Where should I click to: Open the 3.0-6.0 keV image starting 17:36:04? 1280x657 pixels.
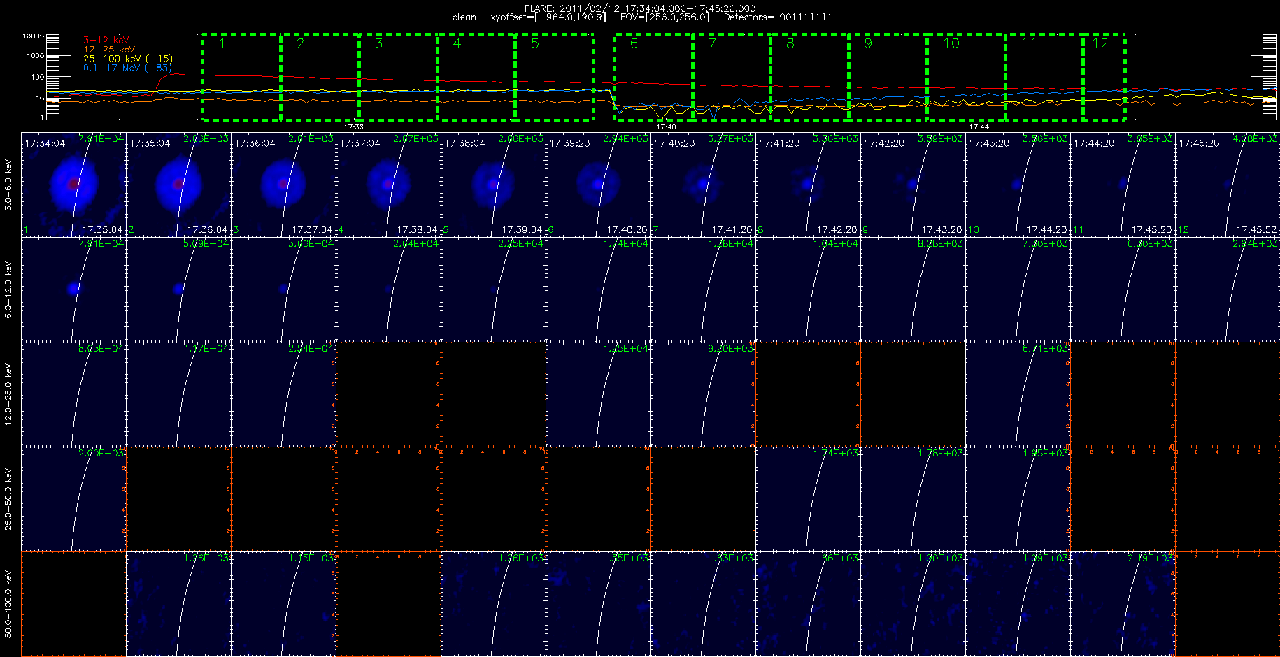coord(283,185)
